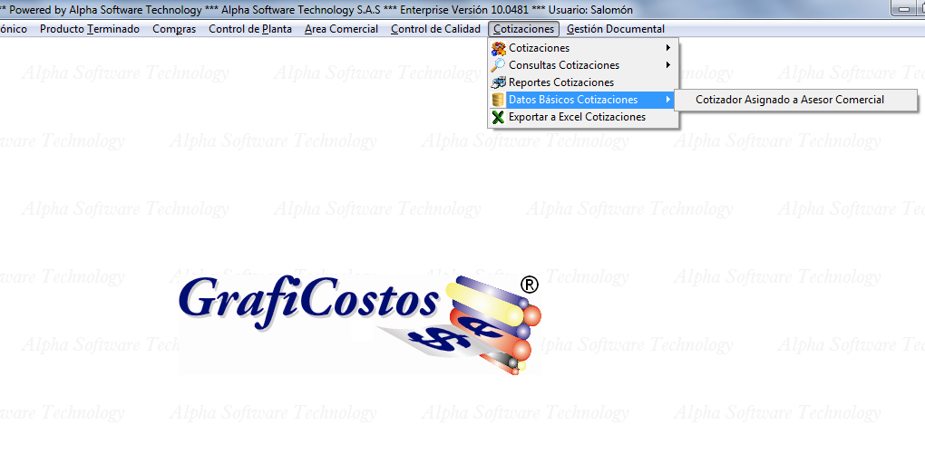Select Cotizador Asignado a Asesor Comercial
The image size is (925, 454).
[789, 100]
